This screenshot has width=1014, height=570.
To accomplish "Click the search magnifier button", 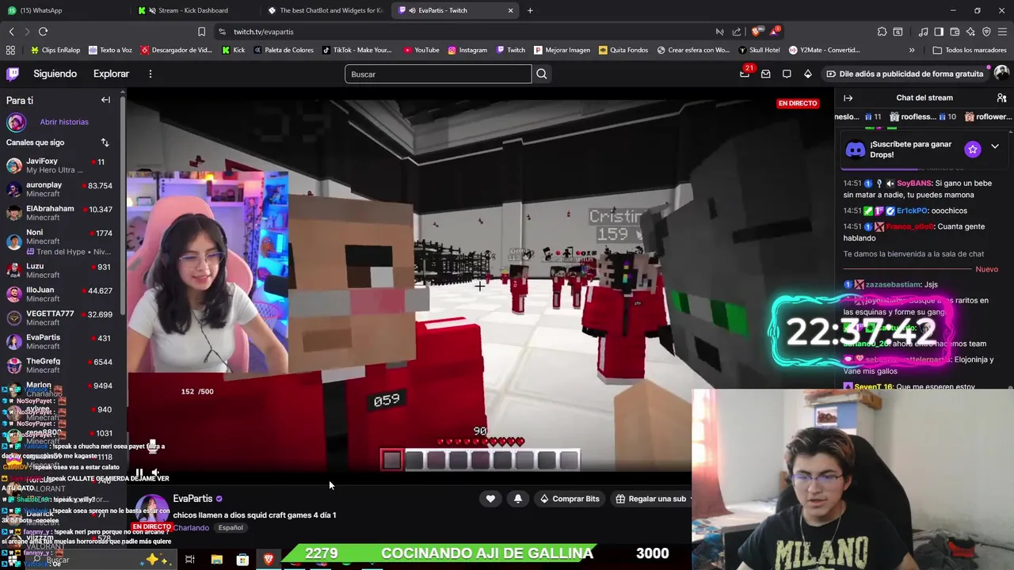I will click(542, 74).
